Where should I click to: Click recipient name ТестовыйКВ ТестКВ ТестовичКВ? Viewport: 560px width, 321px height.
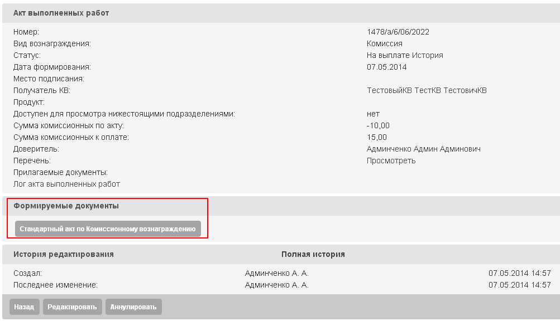pyautogui.click(x=427, y=91)
